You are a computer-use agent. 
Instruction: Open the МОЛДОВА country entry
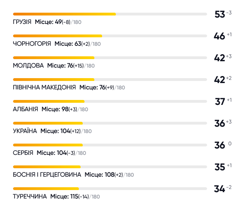[28, 65]
